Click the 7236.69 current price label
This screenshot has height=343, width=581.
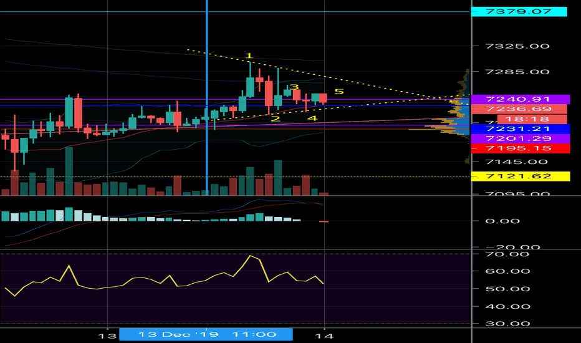pos(519,109)
